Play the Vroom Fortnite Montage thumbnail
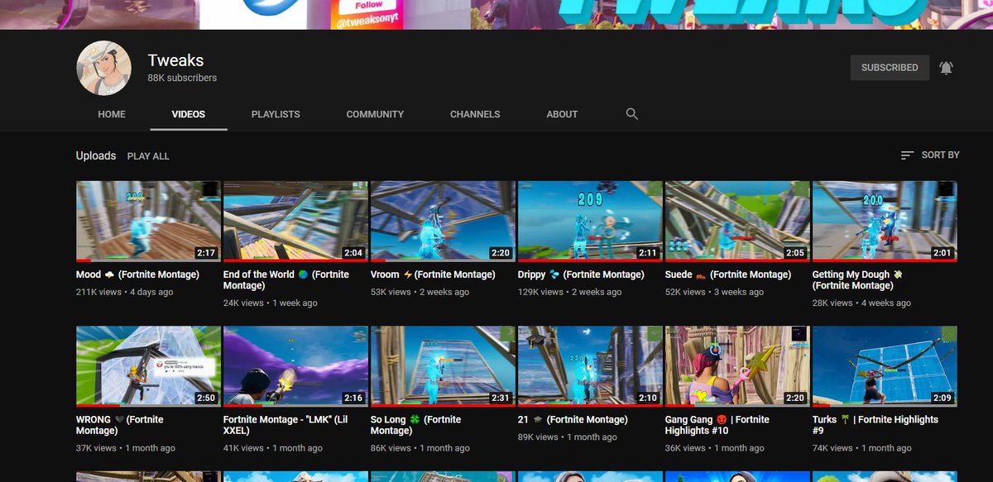The width and height of the screenshot is (993, 482). coord(443,221)
